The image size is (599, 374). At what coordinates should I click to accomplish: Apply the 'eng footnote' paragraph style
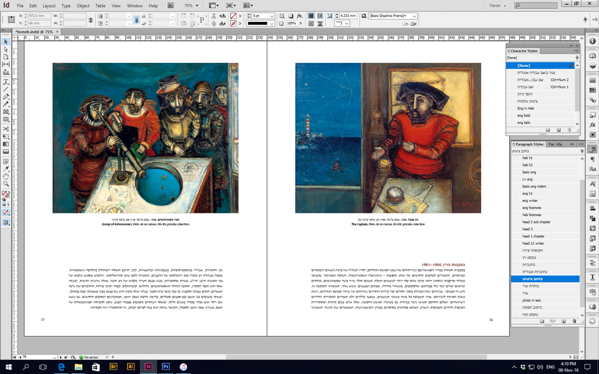click(546, 207)
